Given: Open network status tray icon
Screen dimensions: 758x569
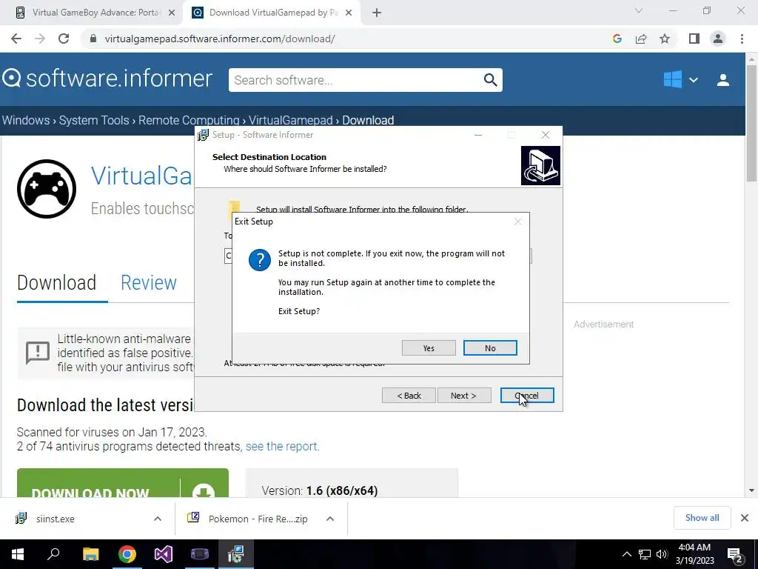Looking at the screenshot, I should coord(645,554).
